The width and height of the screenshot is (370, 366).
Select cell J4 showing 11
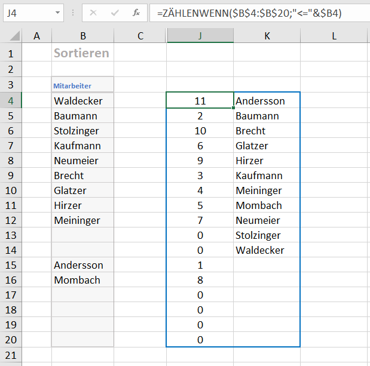pos(200,101)
